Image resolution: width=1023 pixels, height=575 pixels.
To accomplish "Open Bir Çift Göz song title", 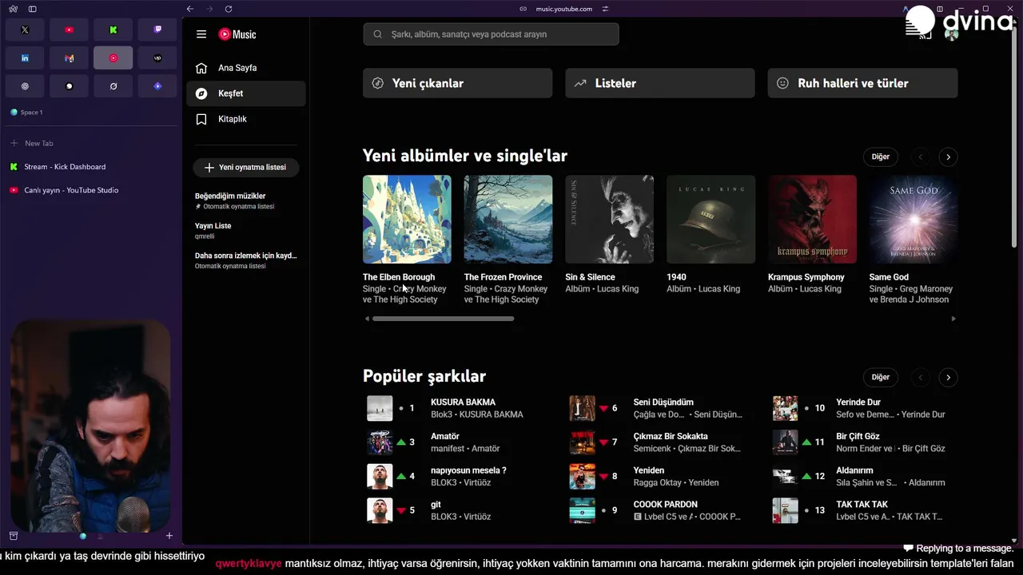I will point(858,436).
